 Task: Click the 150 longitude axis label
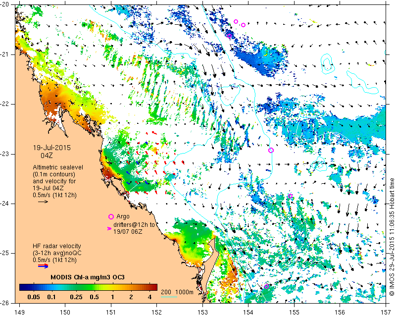click(x=65, y=313)
